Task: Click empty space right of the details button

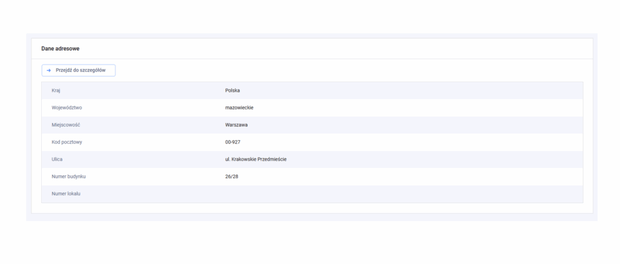Action: tap(303, 71)
